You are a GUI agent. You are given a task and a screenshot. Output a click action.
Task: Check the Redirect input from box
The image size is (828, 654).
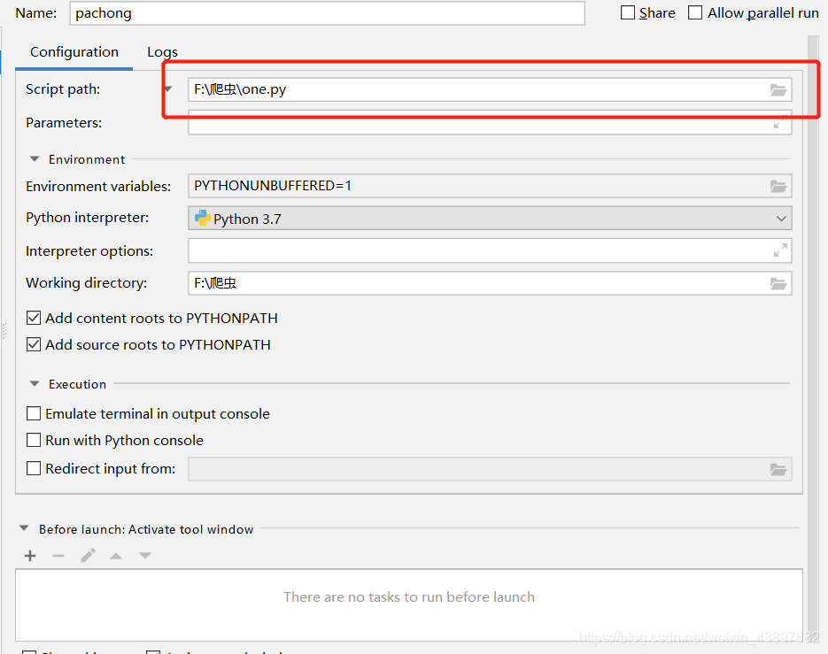coord(34,468)
